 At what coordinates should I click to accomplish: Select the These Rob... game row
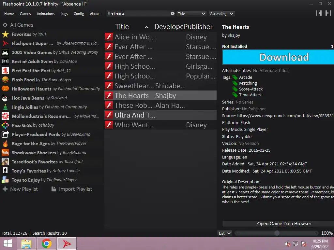[160, 105]
